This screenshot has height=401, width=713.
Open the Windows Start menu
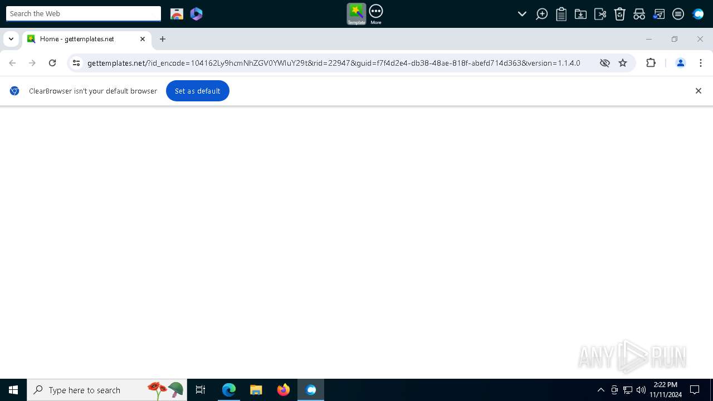(13, 390)
